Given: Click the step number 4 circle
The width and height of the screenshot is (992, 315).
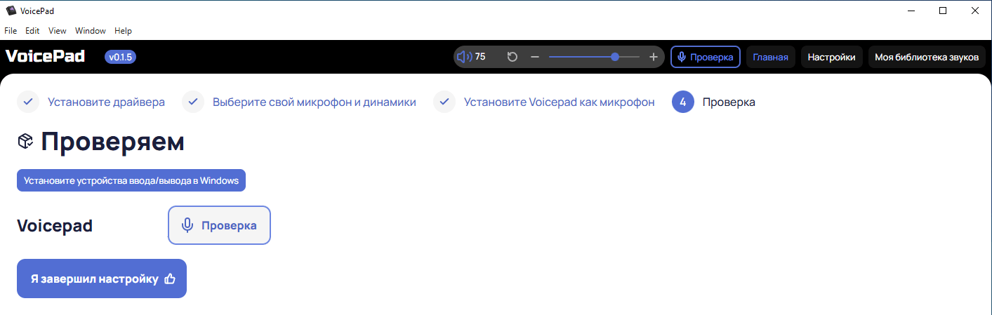Looking at the screenshot, I should click(x=683, y=102).
